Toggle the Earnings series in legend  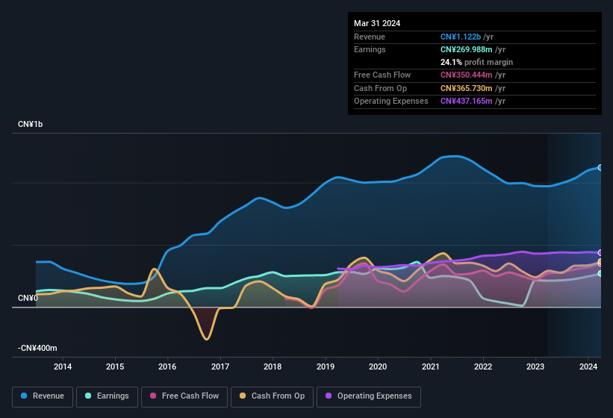(x=108, y=396)
